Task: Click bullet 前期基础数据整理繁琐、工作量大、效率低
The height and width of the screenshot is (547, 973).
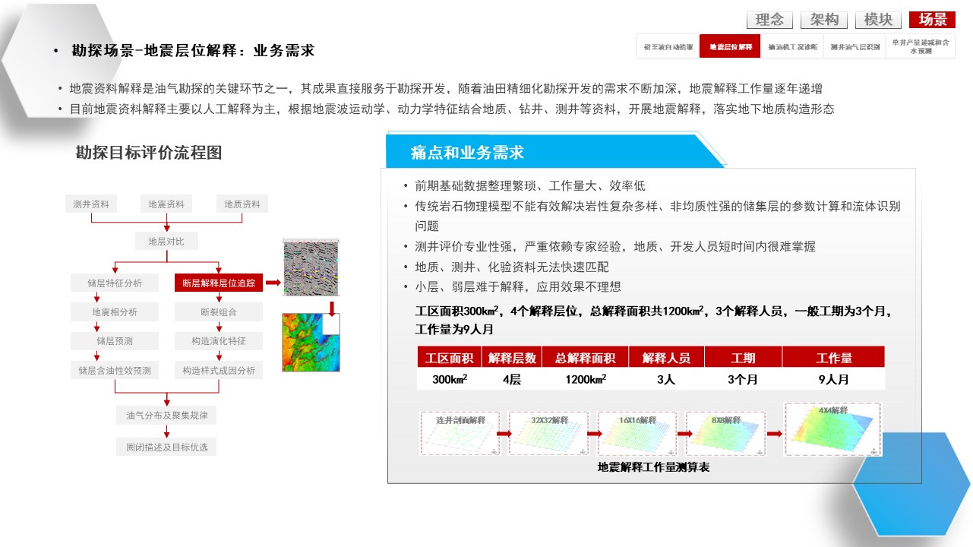Action: 530,186
